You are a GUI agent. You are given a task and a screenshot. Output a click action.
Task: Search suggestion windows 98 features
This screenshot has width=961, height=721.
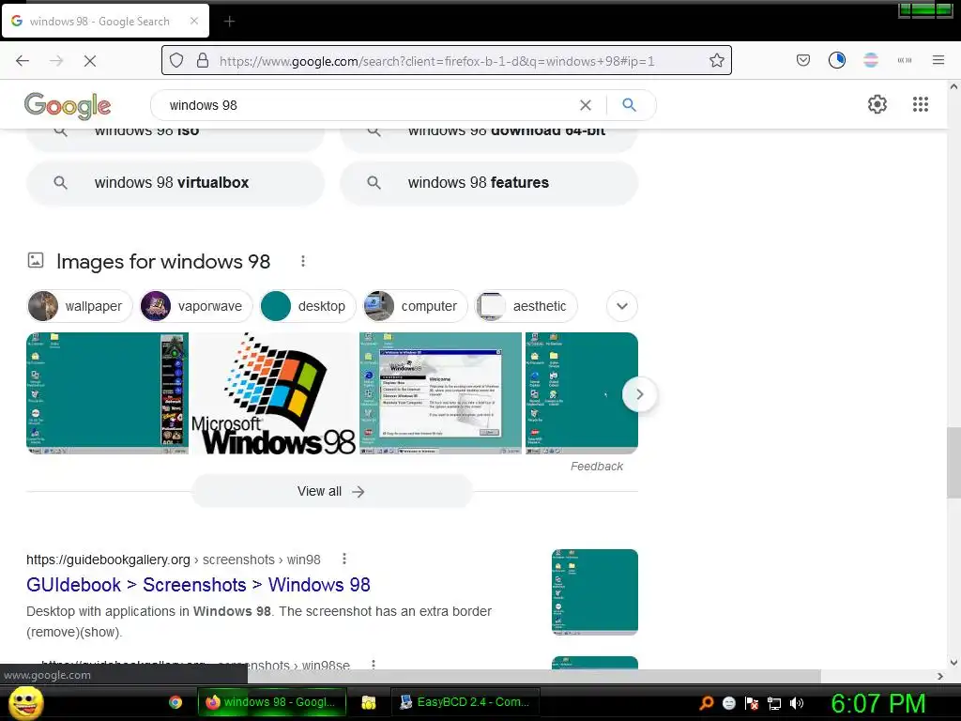[x=488, y=183]
